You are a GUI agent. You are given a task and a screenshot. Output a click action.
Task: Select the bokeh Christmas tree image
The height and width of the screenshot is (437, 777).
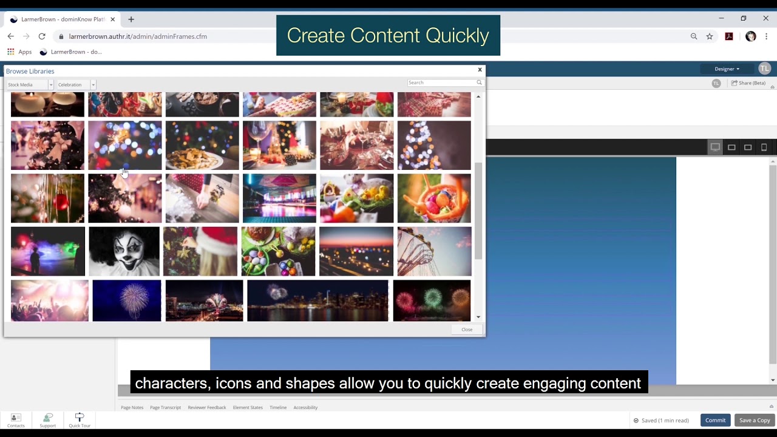tap(434, 145)
